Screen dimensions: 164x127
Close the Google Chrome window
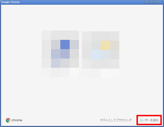coord(159,2)
